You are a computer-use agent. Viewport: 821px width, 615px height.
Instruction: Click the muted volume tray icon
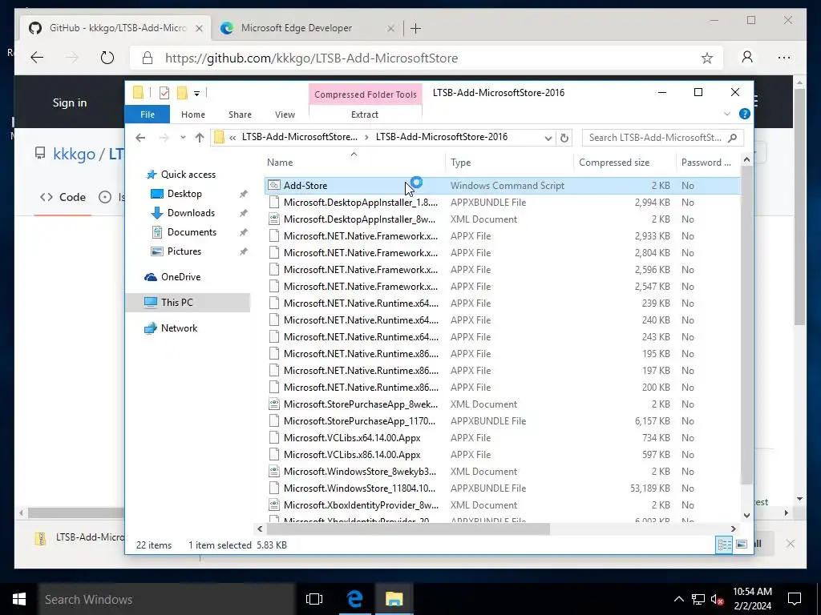pos(717,599)
